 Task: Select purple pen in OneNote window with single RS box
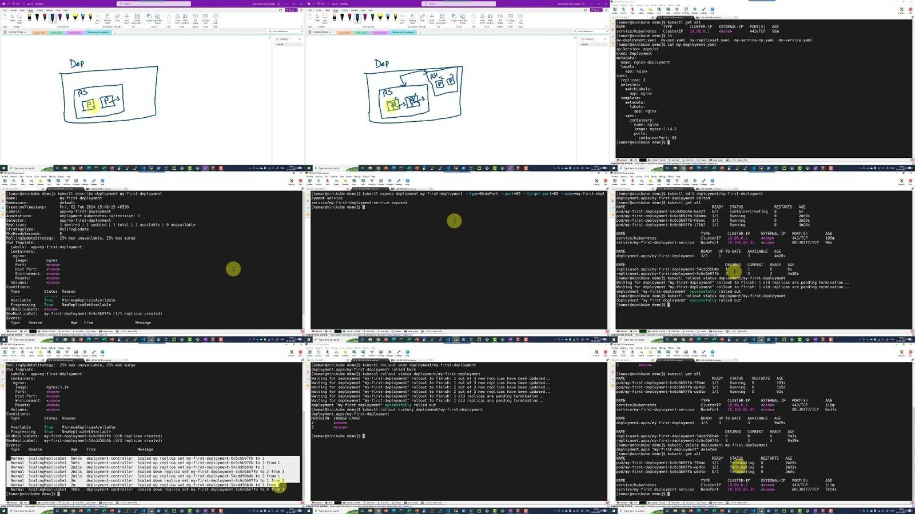pos(60,17)
